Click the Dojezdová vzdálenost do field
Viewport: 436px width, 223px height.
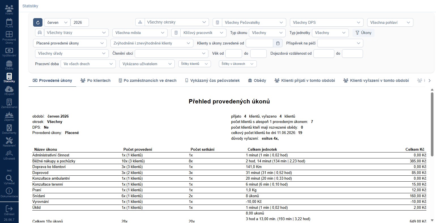click(352, 53)
